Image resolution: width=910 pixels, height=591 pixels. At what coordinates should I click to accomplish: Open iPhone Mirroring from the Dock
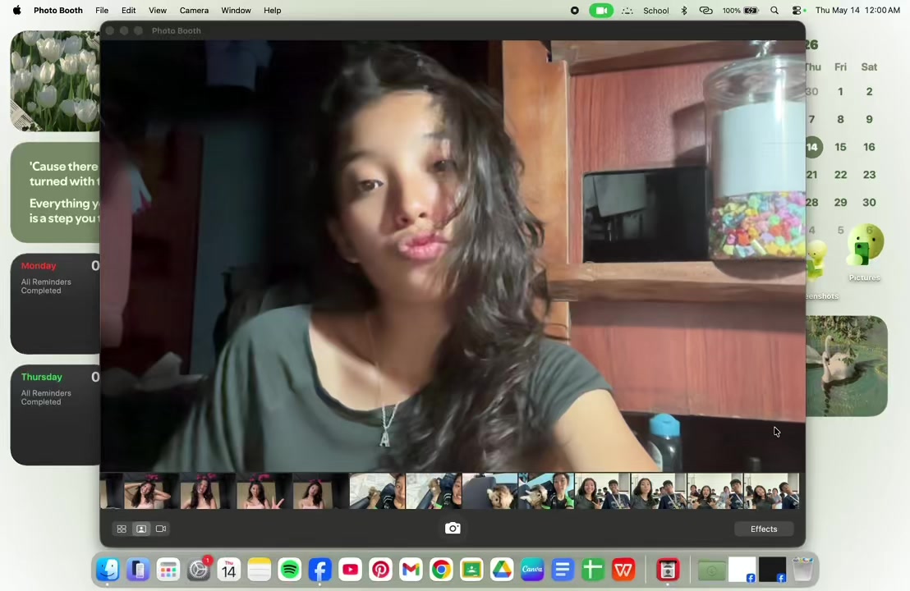138,570
